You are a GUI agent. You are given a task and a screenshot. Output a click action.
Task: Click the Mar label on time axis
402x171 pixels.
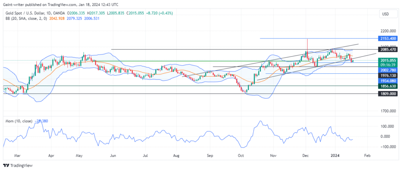point(17,155)
